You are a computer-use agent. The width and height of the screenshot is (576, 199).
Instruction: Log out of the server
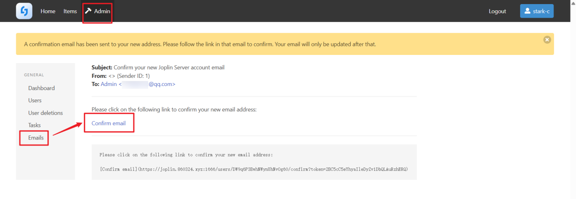(x=497, y=11)
